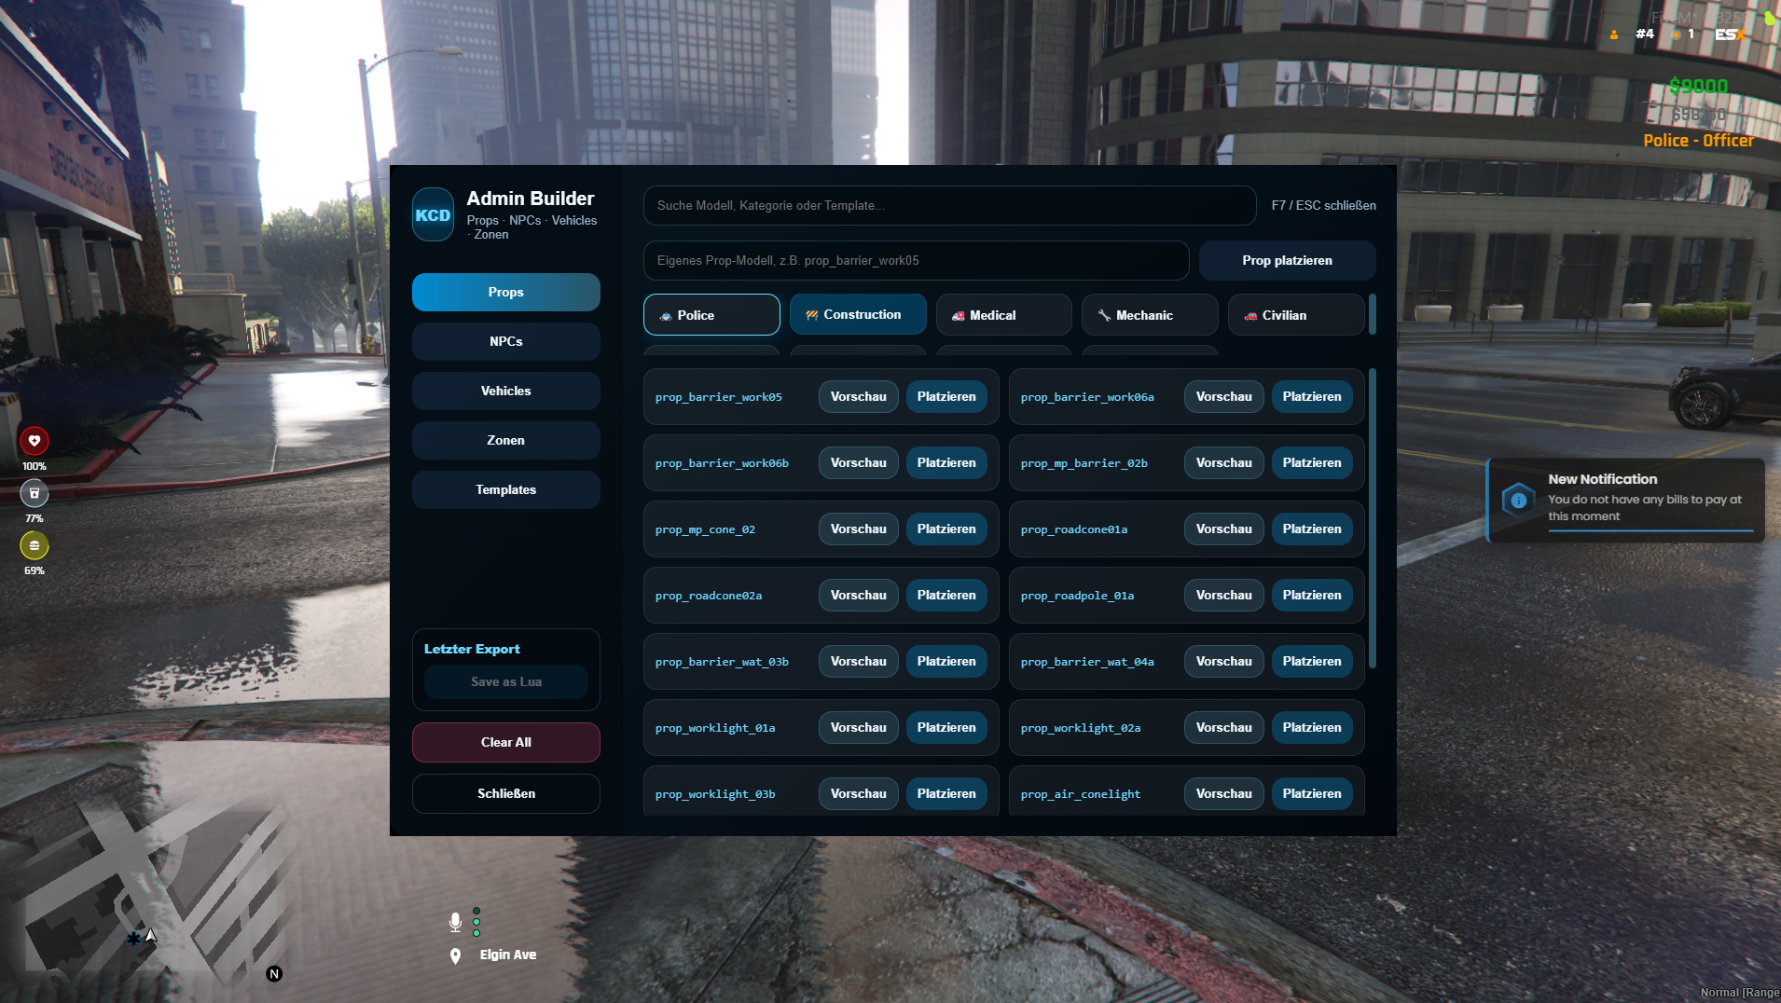Screen dimensions: 1781x1003
Task: Click the player count icon top right
Action: coord(1614,34)
